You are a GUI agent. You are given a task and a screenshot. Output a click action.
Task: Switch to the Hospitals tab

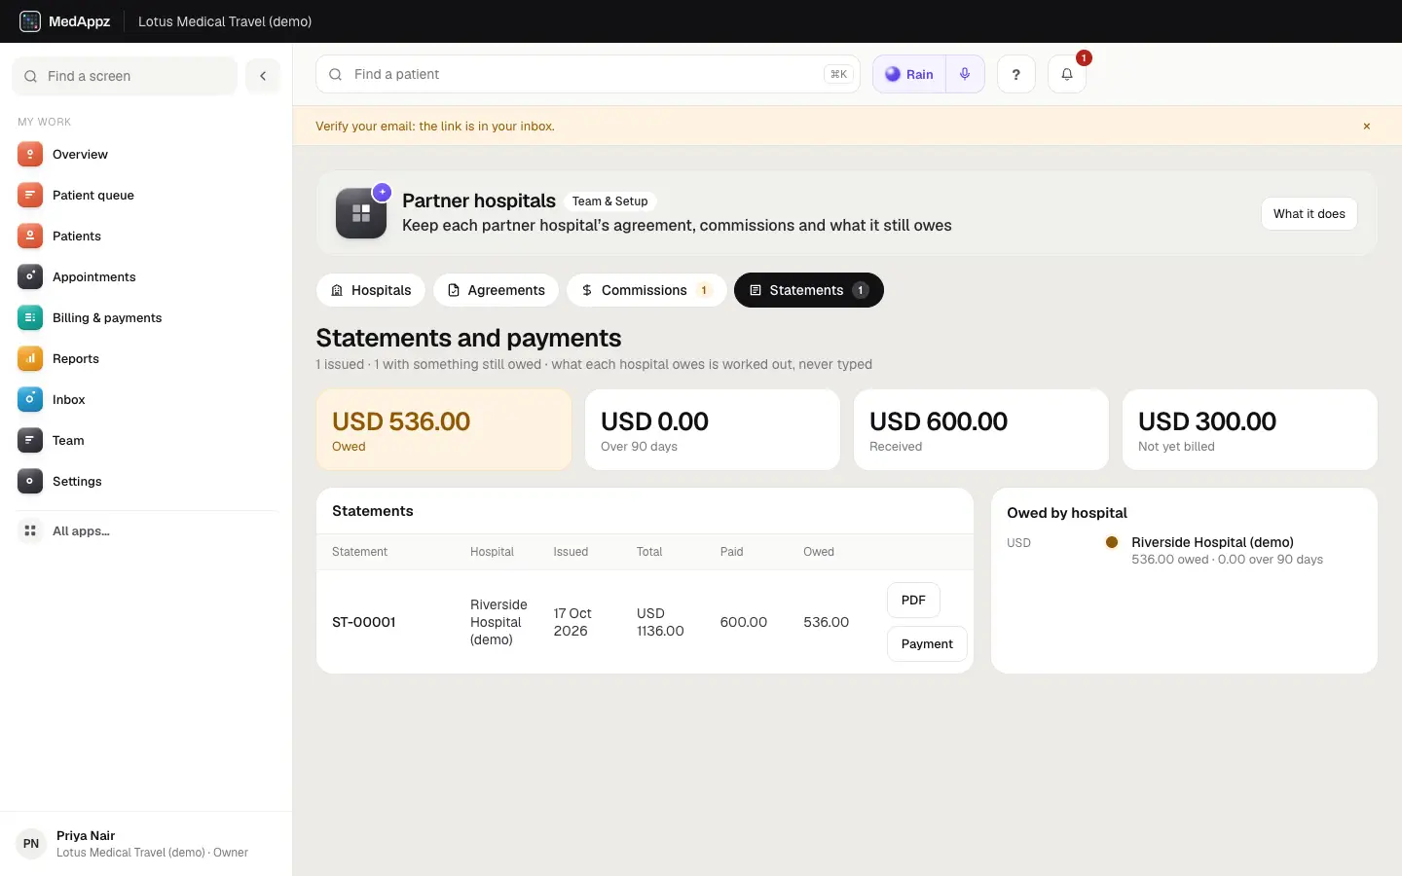click(371, 290)
